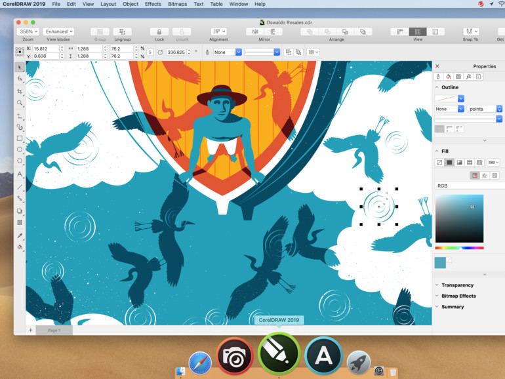The height and width of the screenshot is (379, 505).
Task: Choose the Text tool
Action: click(x=20, y=174)
